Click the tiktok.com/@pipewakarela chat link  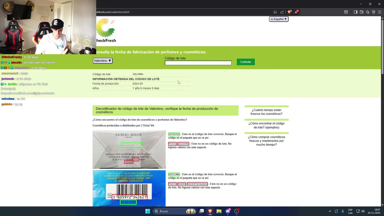28,93
